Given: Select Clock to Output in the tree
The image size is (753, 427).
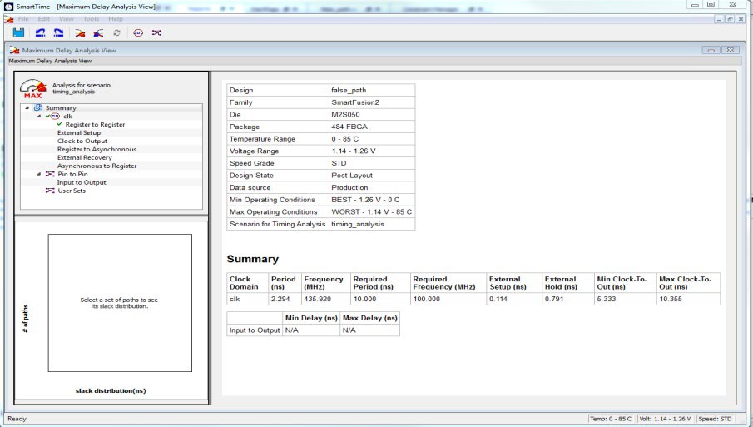Looking at the screenshot, I should click(82, 142).
